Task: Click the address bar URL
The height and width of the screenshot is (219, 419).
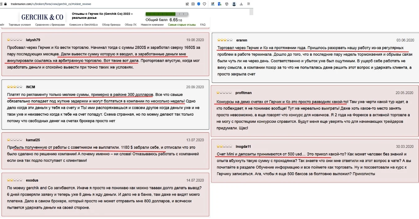Action: coord(51,4)
